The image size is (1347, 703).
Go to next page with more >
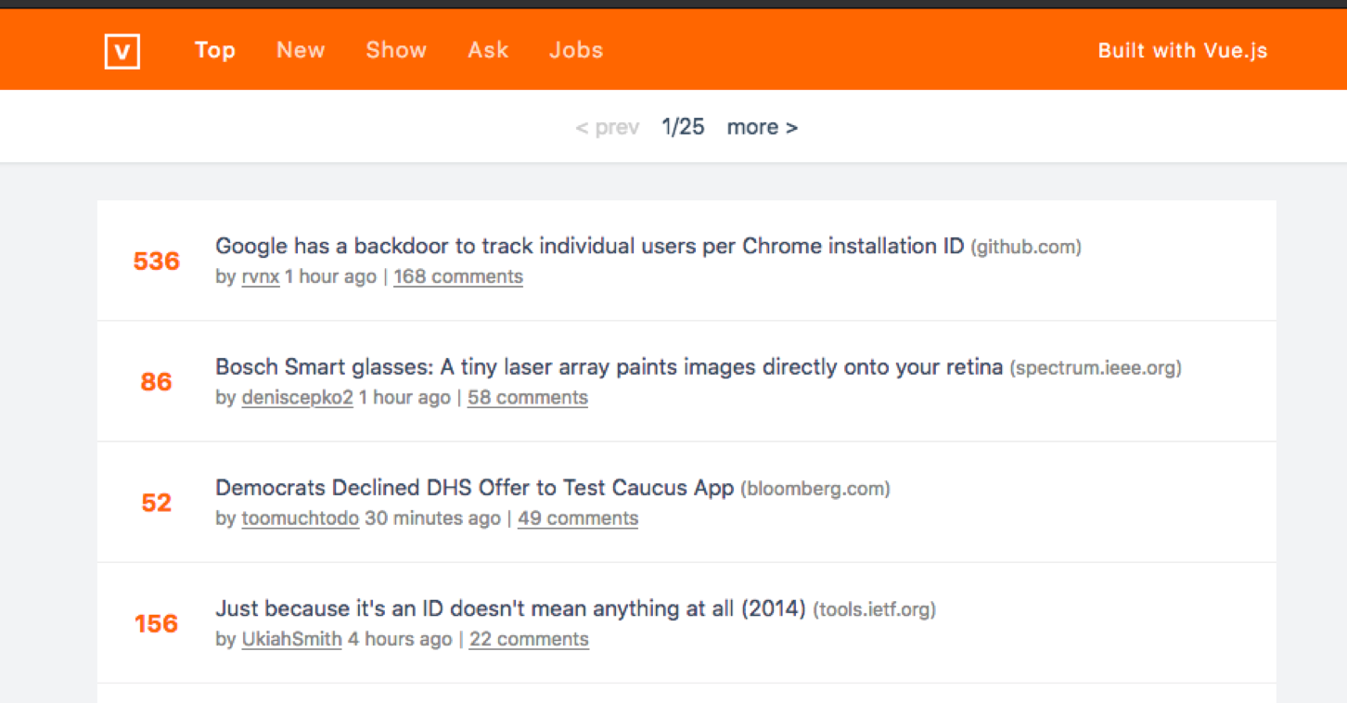(x=762, y=127)
